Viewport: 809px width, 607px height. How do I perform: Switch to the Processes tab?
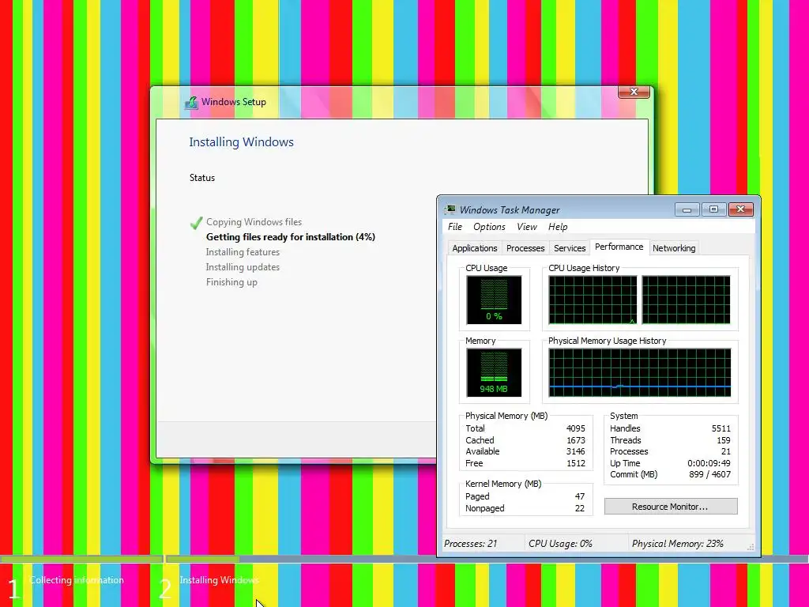click(525, 248)
